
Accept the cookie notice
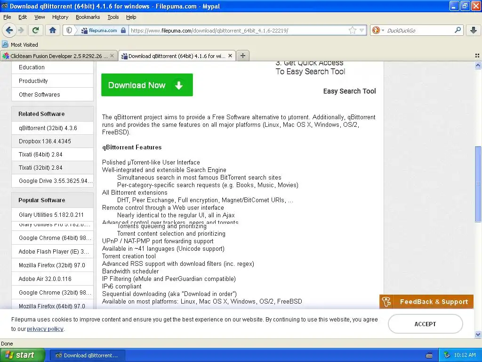coord(425,324)
